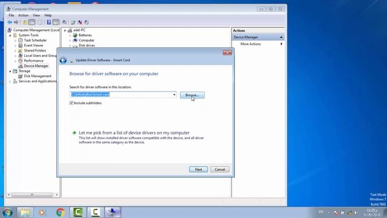Screen dimensions: 387x218
Task: Click the EN language indicator in tray
Action: pyautogui.click(x=321, y=212)
